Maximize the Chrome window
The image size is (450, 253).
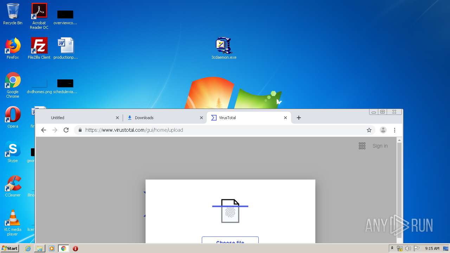[382, 112]
